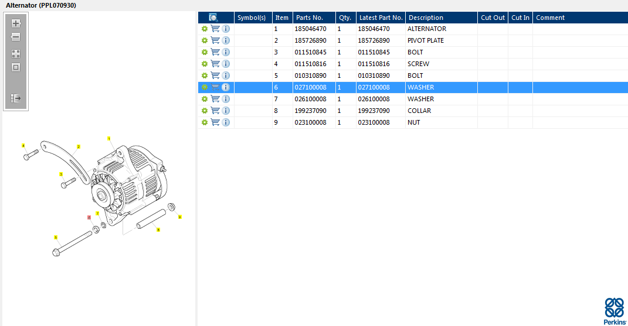Click gear icon for NUT row
The image size is (628, 326).
pos(205,122)
